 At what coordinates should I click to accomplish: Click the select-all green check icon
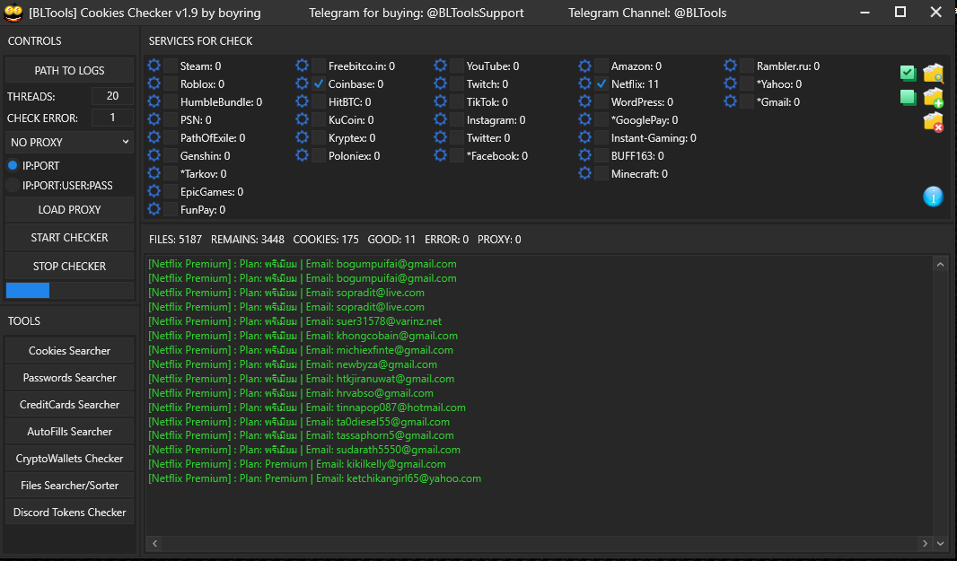[909, 74]
